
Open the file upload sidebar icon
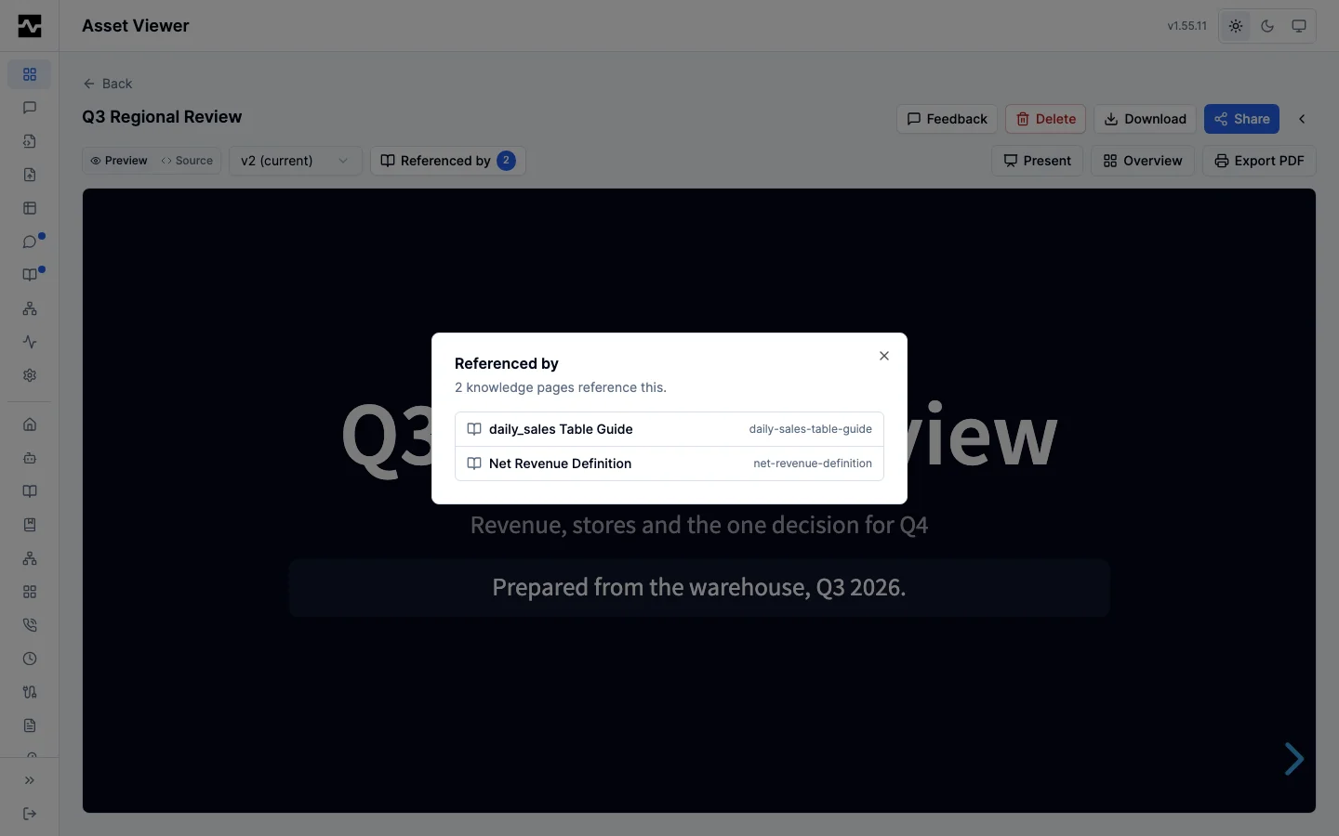pos(30,175)
